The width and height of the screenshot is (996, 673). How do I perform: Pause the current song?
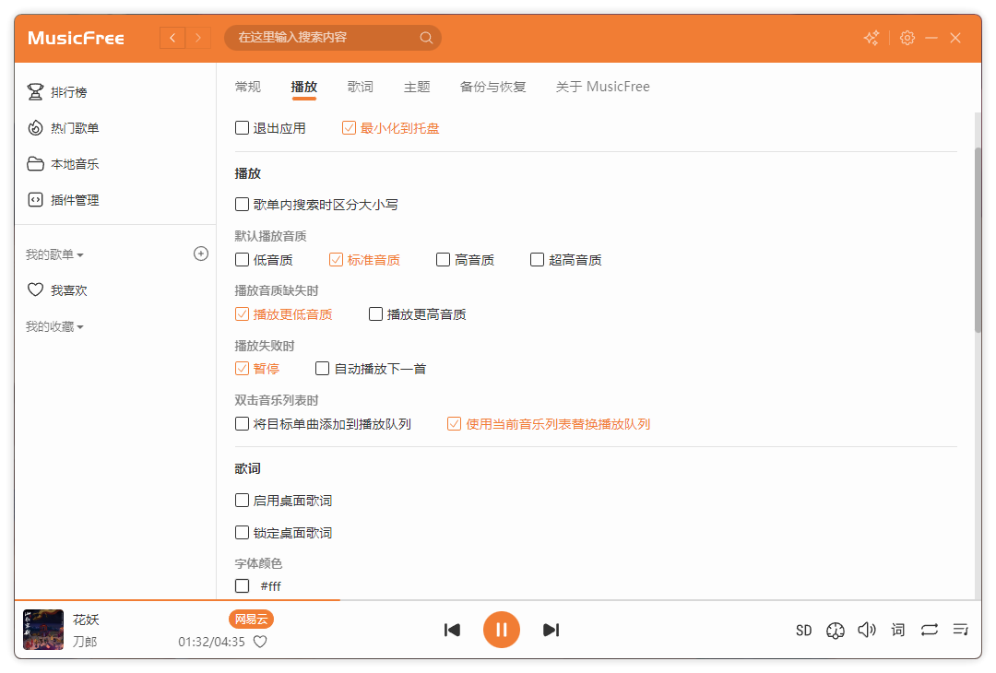pyautogui.click(x=501, y=630)
